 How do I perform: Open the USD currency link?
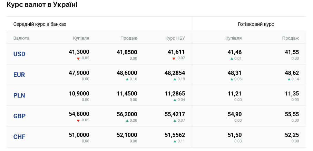(19, 54)
